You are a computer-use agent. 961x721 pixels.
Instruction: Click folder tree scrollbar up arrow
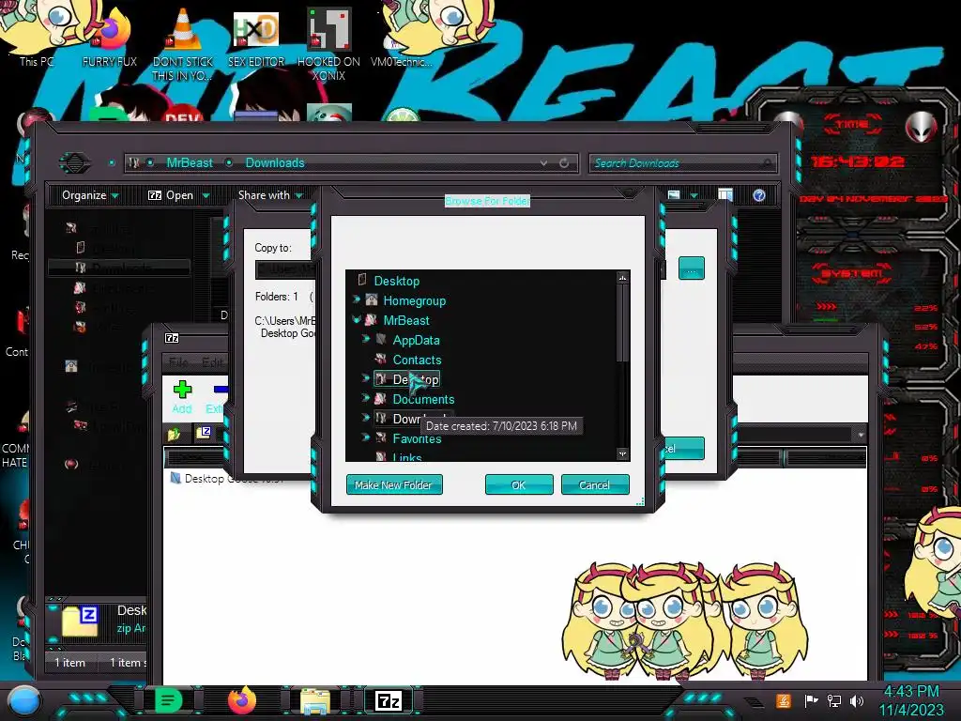click(623, 278)
